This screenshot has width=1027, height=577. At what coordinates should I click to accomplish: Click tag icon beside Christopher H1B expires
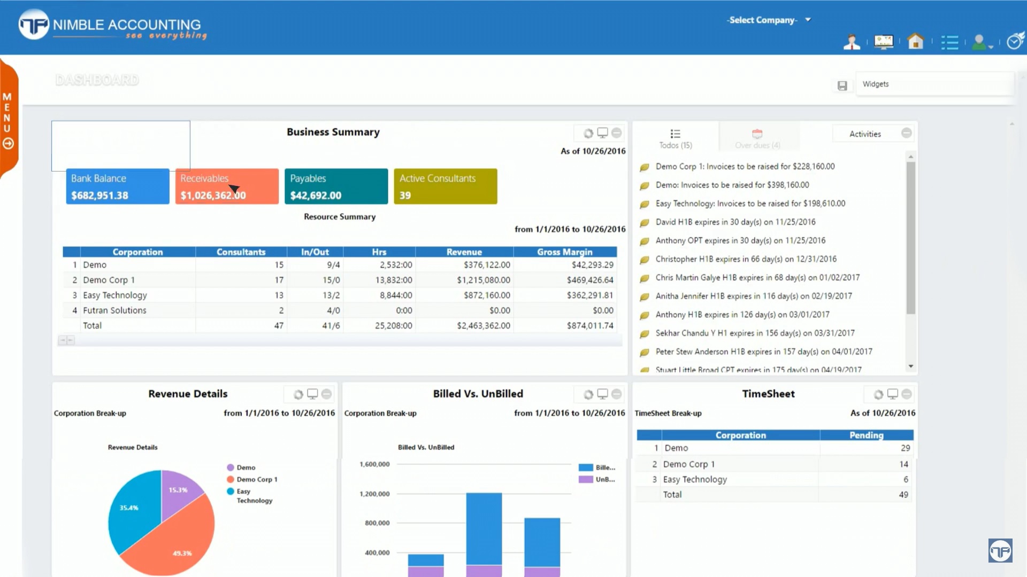645,260
